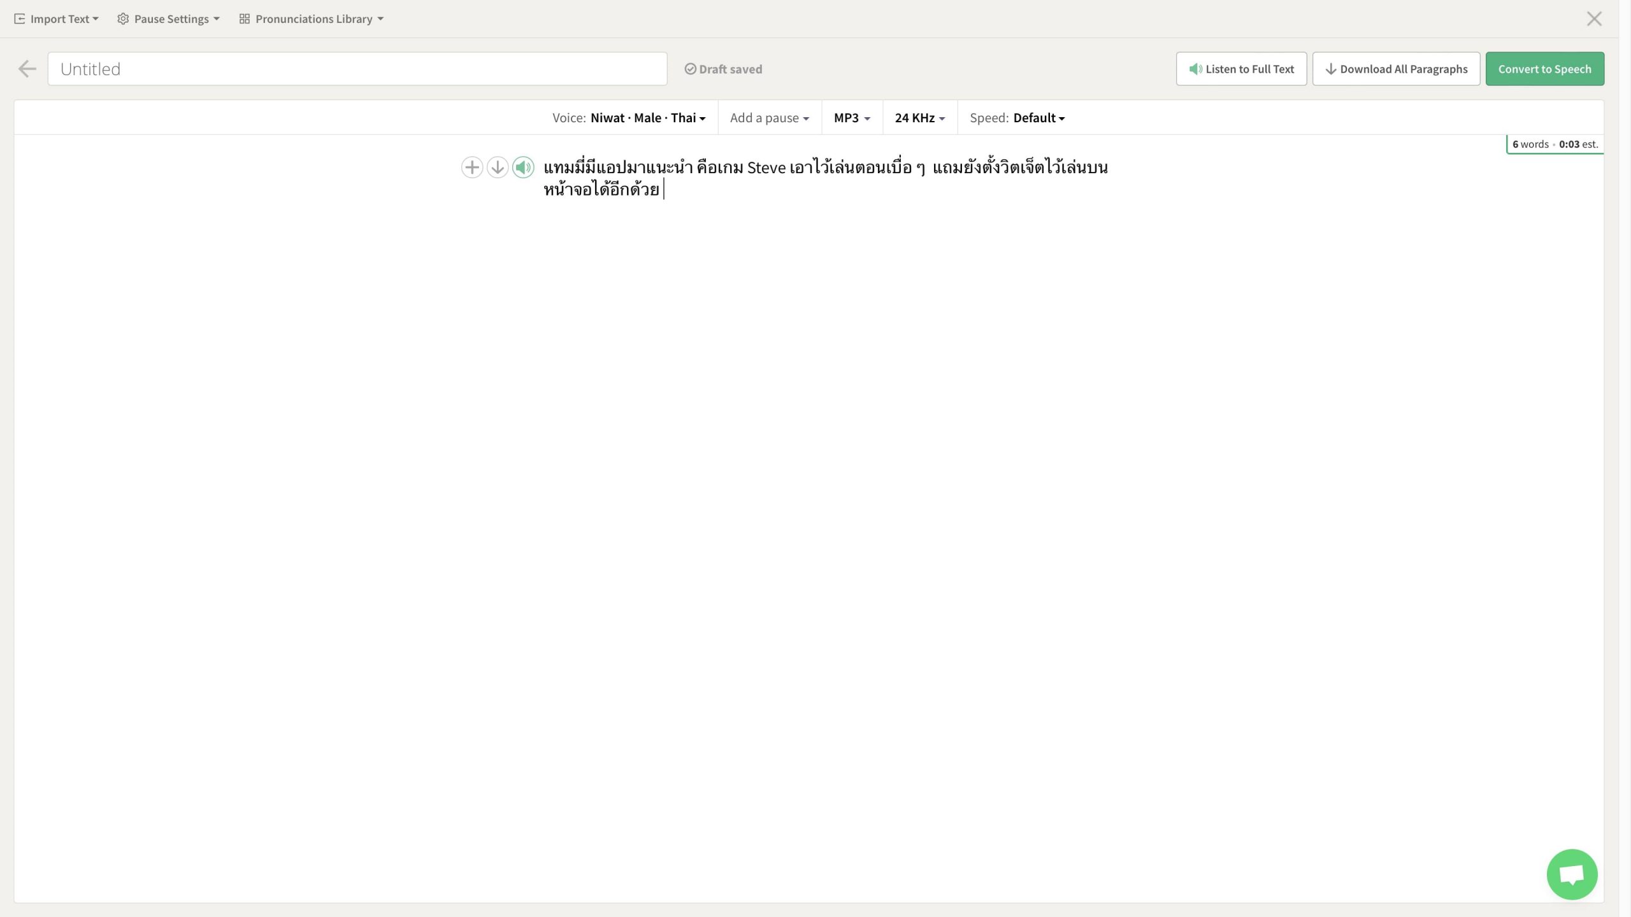Expand the Add a pause dropdown
This screenshot has width=1631, height=917.
pyautogui.click(x=769, y=118)
